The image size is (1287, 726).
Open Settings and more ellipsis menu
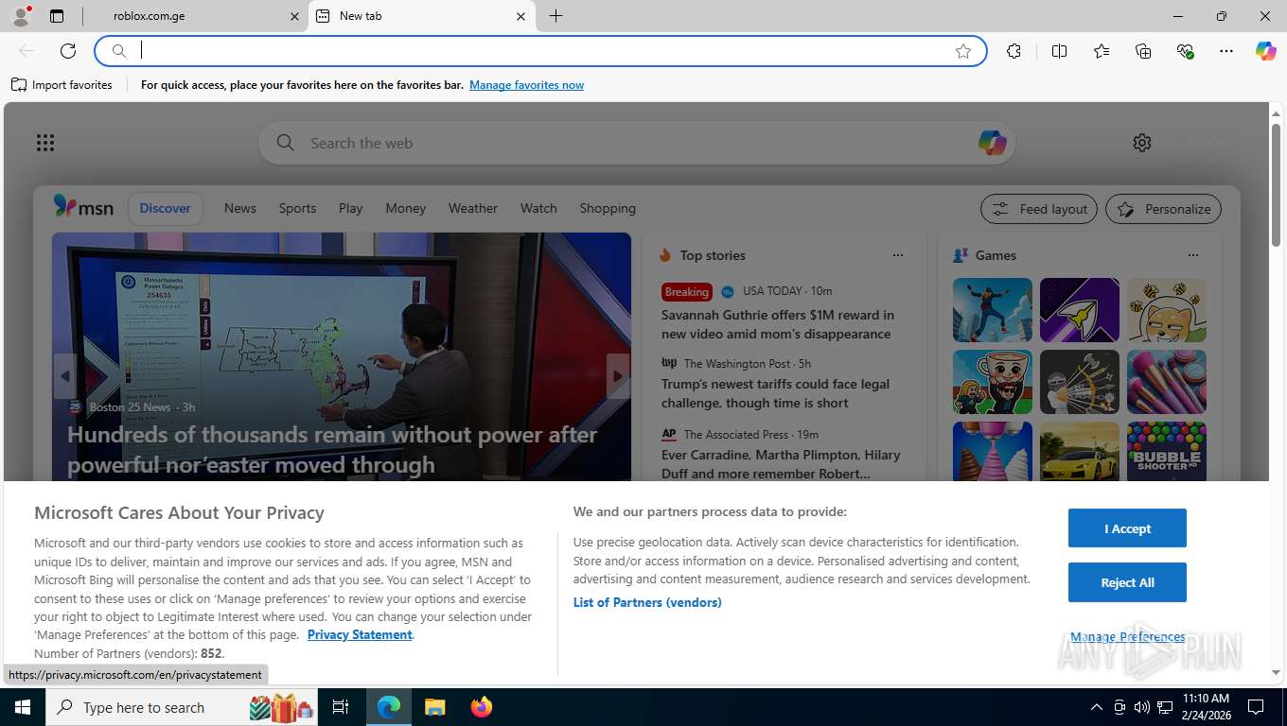pyautogui.click(x=1226, y=51)
